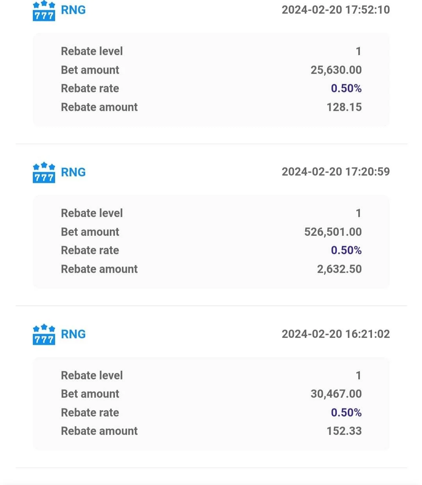Tap the bet amount 30,467.00
This screenshot has height=485, width=422.
click(336, 394)
